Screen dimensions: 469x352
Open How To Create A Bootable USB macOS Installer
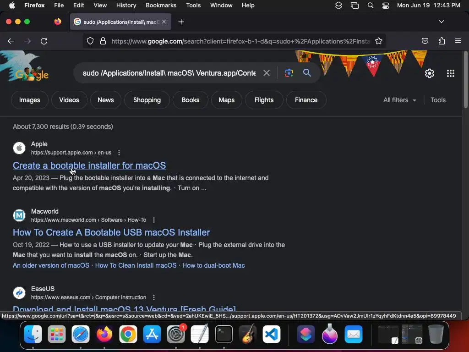point(111,232)
